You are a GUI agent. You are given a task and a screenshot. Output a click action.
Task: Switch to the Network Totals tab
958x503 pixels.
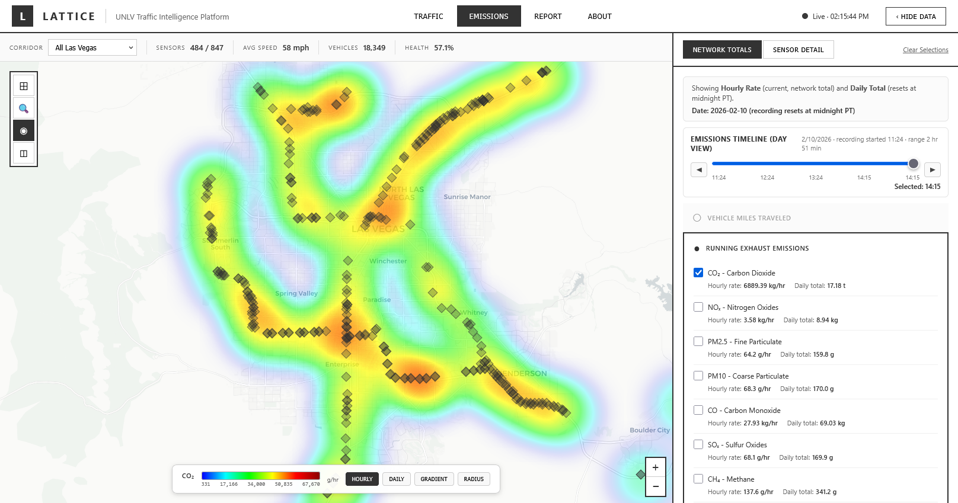722,50
